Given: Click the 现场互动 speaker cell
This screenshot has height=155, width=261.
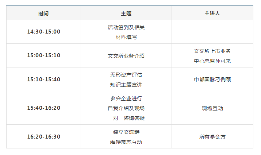Looking at the screenshot, I should (x=212, y=108).
